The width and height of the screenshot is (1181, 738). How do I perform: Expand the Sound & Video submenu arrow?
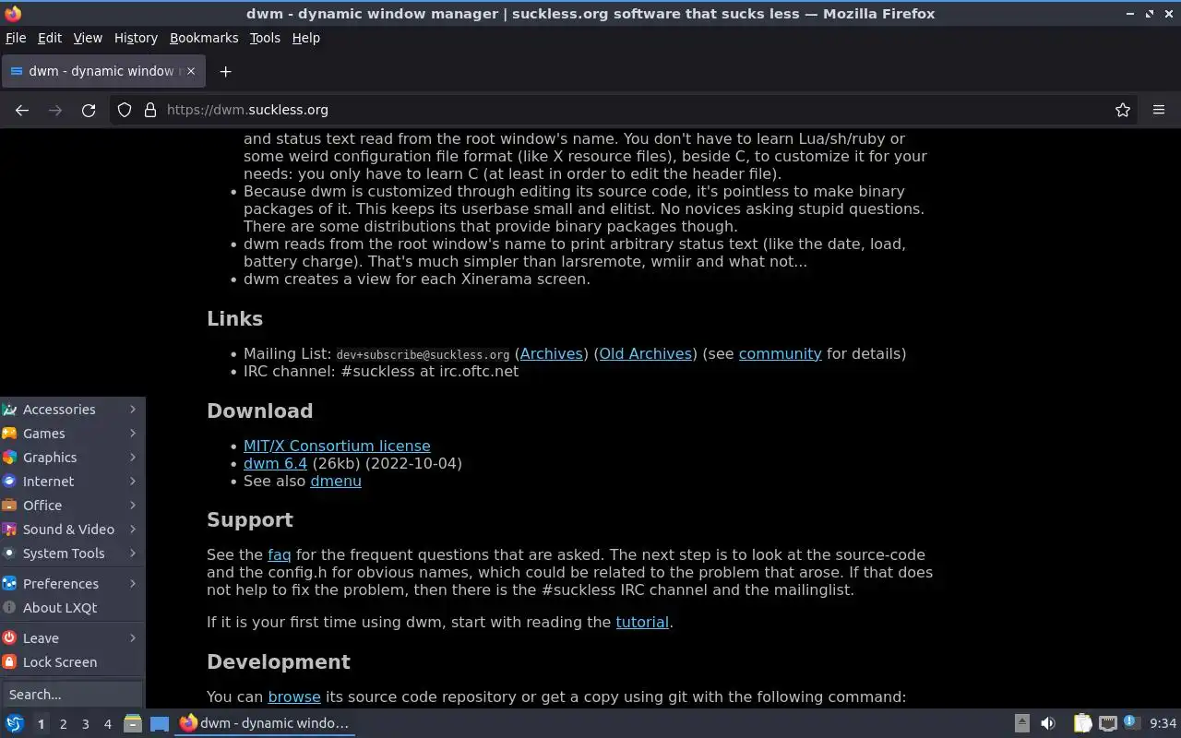(133, 530)
